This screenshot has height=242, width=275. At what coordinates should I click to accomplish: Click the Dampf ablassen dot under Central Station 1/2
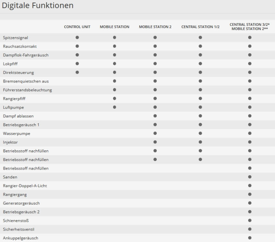click(200, 116)
